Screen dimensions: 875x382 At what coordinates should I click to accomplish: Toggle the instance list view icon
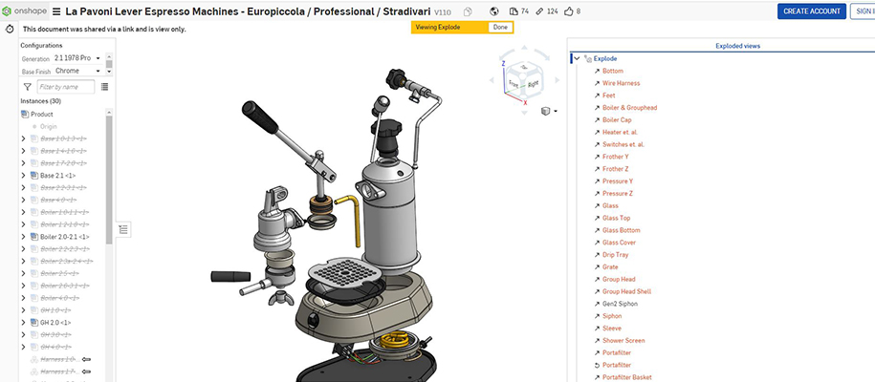click(104, 87)
